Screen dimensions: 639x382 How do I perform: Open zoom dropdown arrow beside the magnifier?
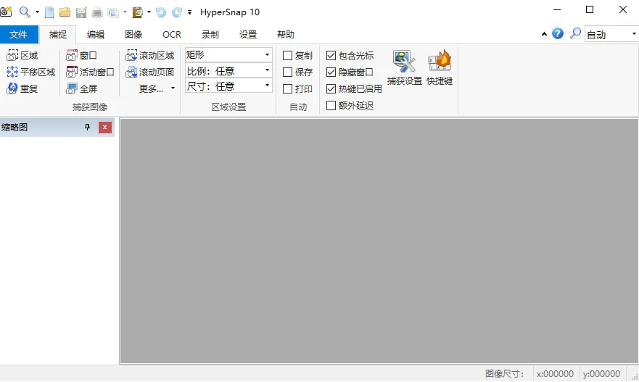37,12
